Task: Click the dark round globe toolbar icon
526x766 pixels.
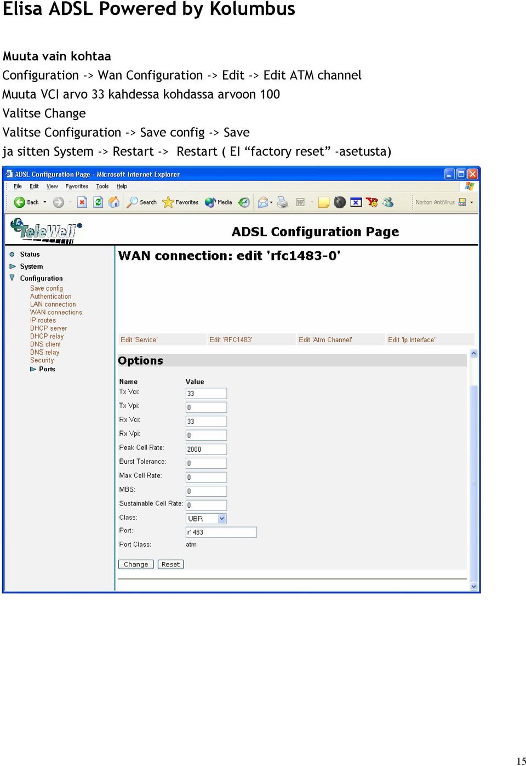Action: [x=340, y=202]
